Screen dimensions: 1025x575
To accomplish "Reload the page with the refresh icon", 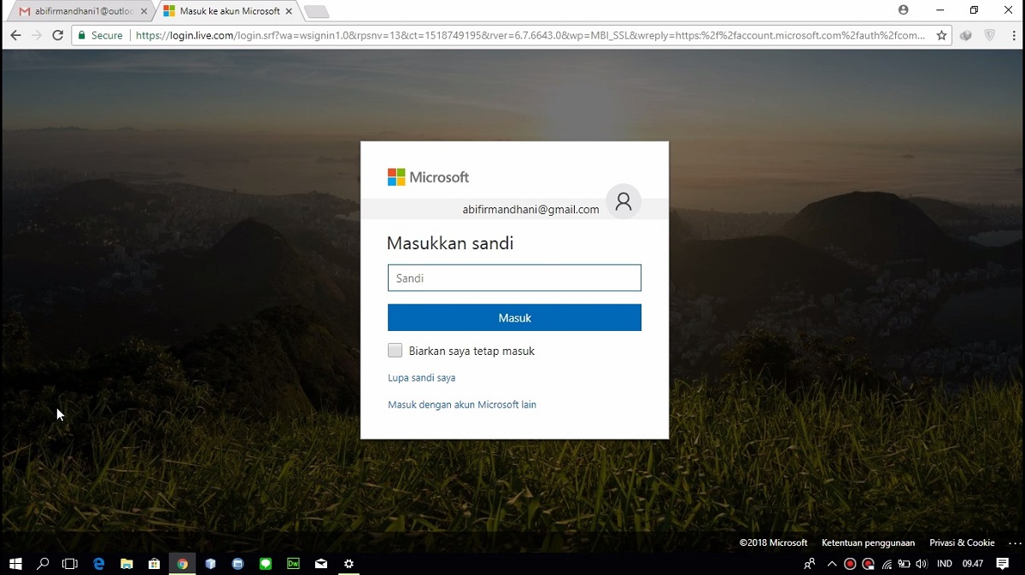I will [58, 36].
